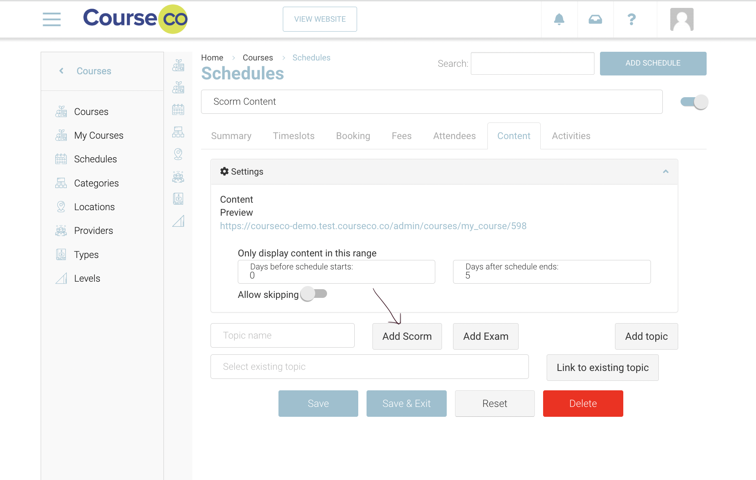The image size is (756, 480).
Task: Open the user profile avatar
Action: coord(682,19)
